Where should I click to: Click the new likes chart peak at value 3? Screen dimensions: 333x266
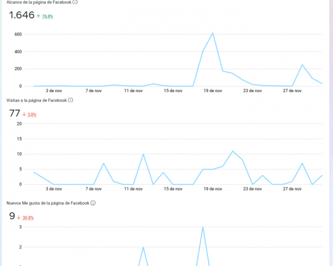point(203,227)
